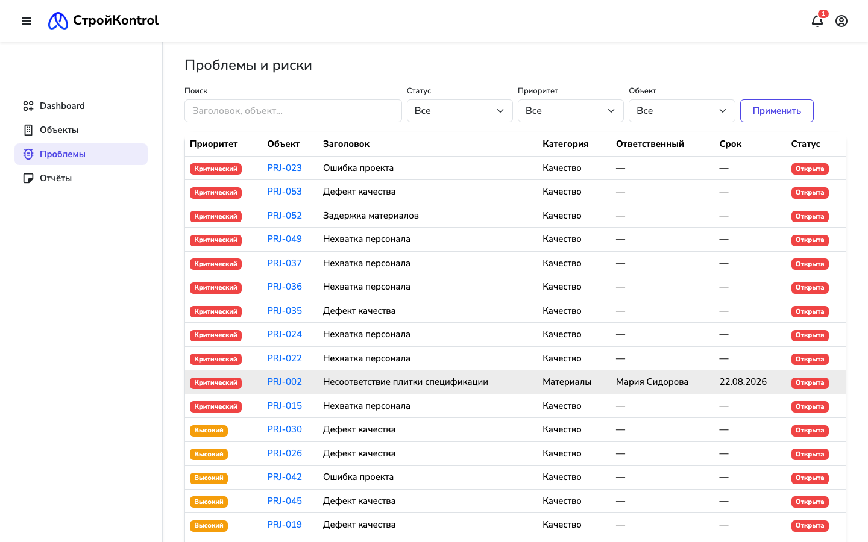Open the hamburger navigation menu
Viewport: 868px width, 542px height.
pyautogui.click(x=27, y=21)
